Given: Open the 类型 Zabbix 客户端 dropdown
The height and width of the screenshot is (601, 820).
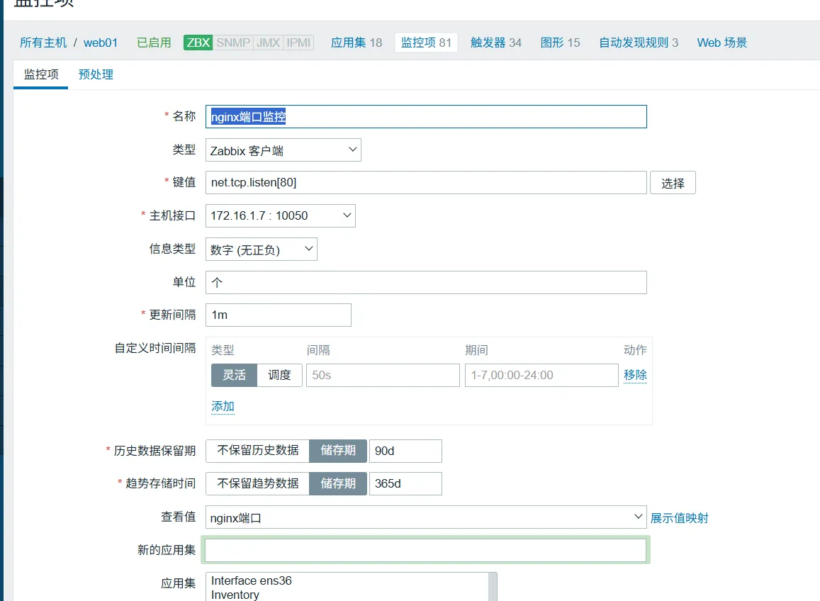Looking at the screenshot, I should pos(283,150).
